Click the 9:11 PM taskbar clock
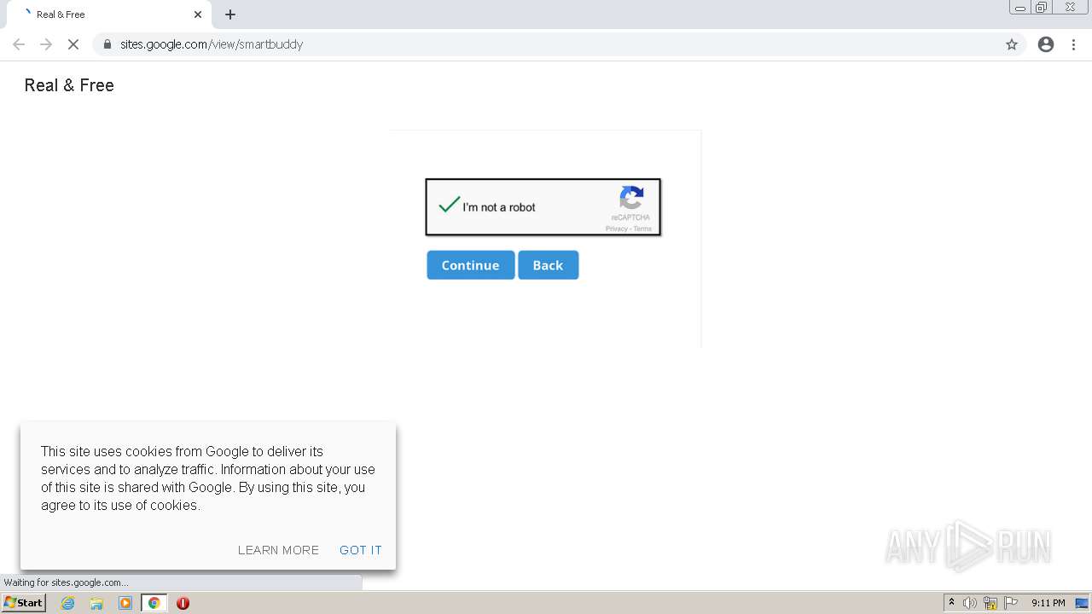Image resolution: width=1092 pixels, height=614 pixels. 1048,603
